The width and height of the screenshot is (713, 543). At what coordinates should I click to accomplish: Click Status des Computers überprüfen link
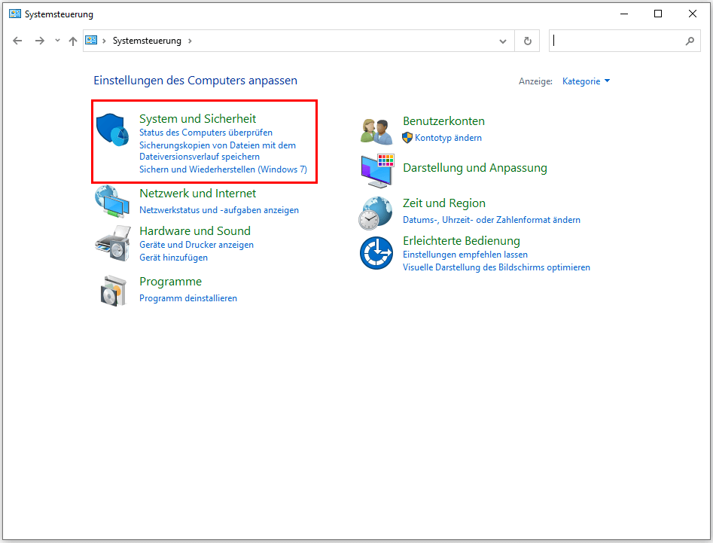coord(206,133)
